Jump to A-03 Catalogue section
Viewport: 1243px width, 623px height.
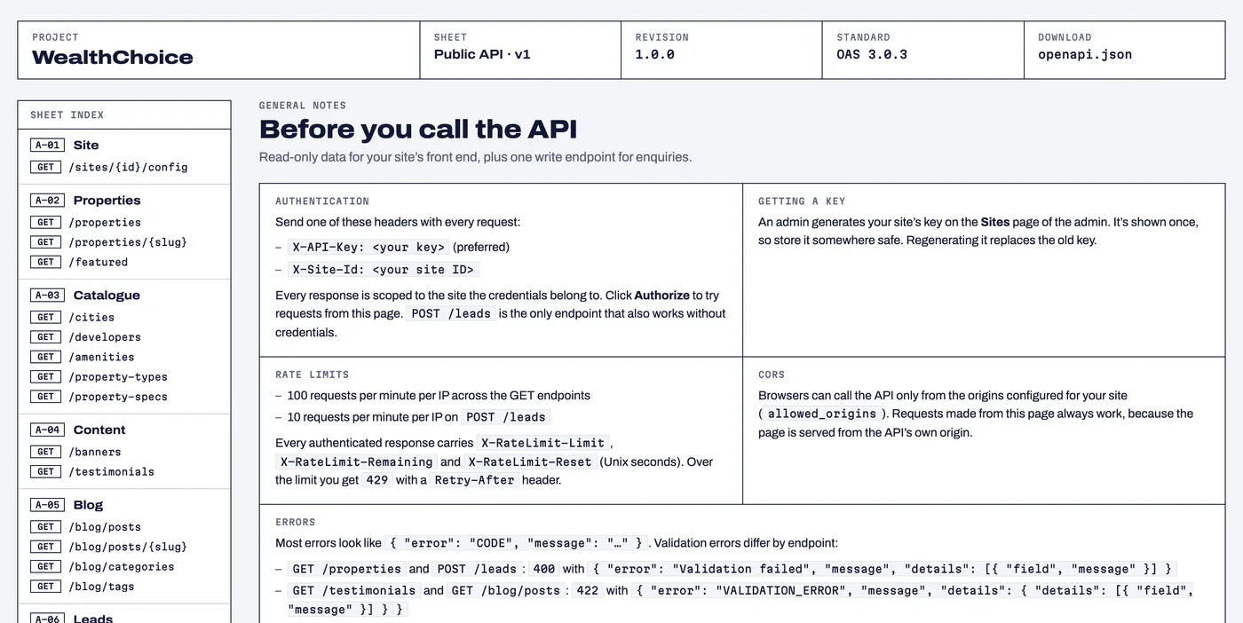[85, 296]
